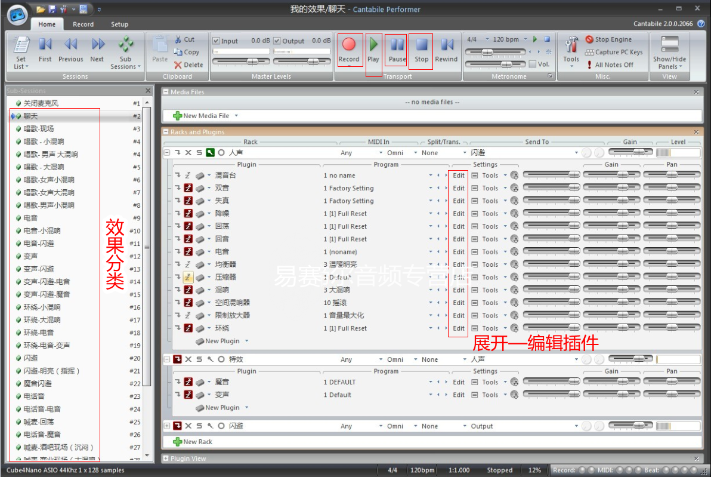Select the 魔音闪避 sub-session

(x=77, y=383)
